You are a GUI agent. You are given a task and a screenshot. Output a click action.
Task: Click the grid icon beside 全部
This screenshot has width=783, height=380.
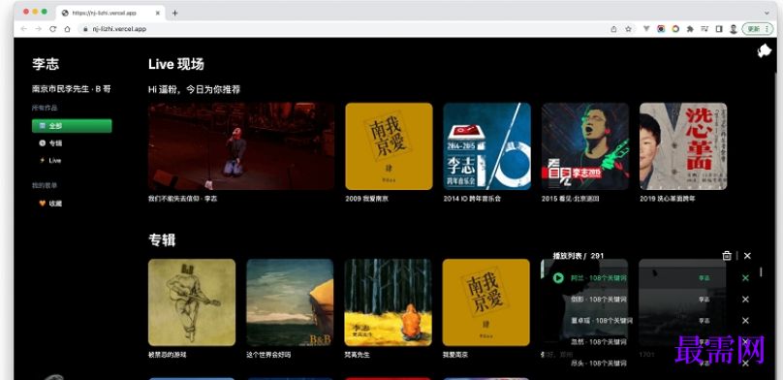pyautogui.click(x=43, y=126)
